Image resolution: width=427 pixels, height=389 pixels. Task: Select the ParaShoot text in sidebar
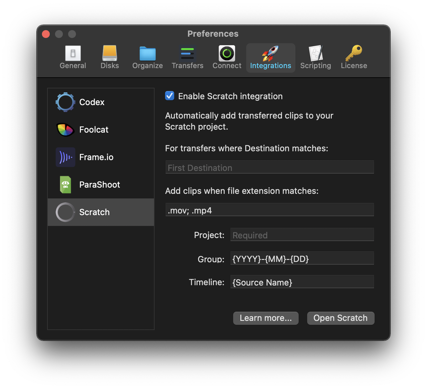click(x=100, y=185)
